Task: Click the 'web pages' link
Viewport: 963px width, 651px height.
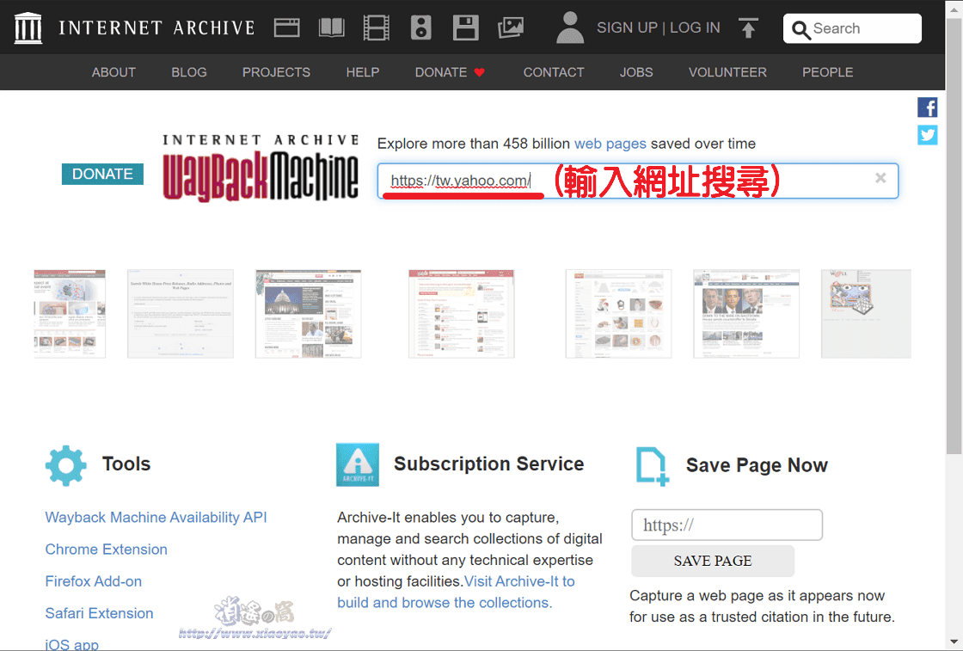Action: 610,144
